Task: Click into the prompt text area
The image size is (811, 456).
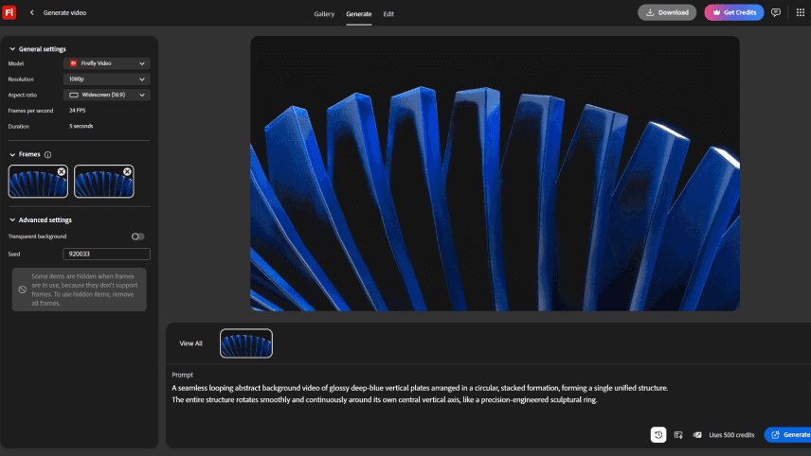Action: click(x=420, y=394)
